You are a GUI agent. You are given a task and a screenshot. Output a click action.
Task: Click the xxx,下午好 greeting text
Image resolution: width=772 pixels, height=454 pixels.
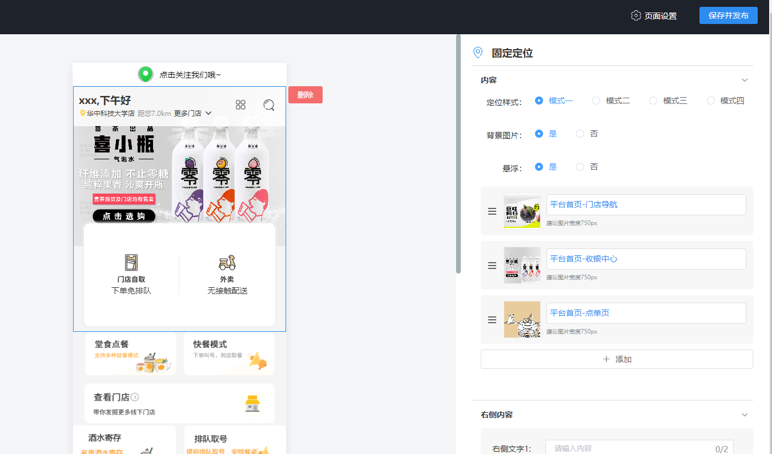(105, 101)
